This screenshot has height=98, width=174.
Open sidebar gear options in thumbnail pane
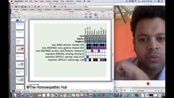click(x=26, y=20)
